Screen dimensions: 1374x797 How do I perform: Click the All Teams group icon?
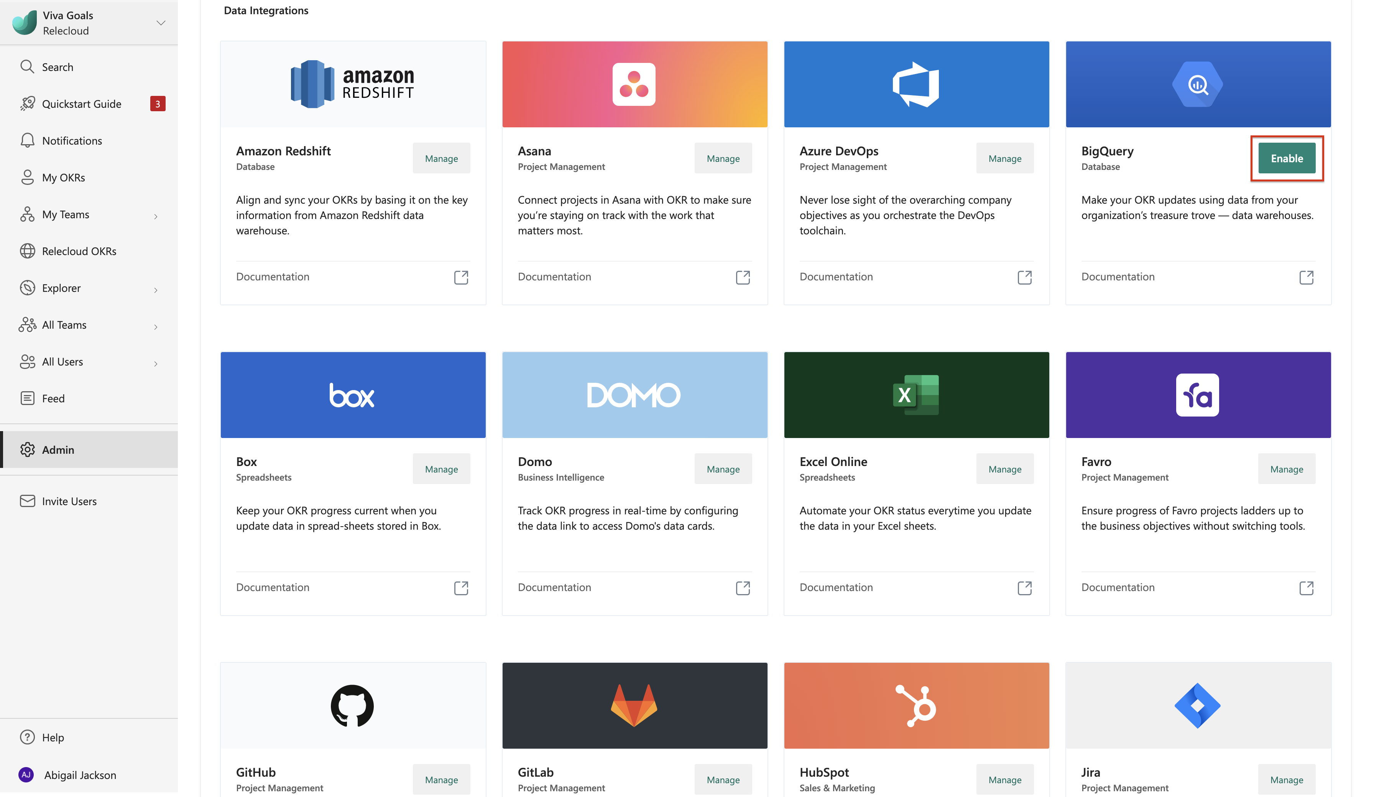click(27, 324)
